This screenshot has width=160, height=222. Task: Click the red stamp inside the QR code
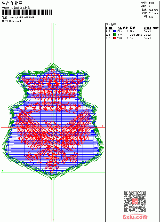pyautogui.click(x=135, y=201)
